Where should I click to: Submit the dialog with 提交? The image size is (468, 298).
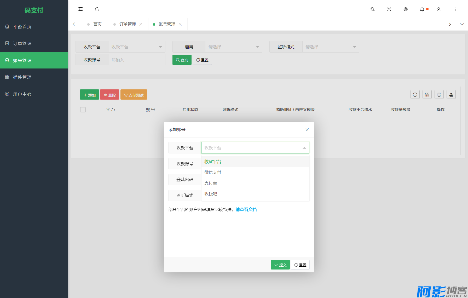coord(280,265)
